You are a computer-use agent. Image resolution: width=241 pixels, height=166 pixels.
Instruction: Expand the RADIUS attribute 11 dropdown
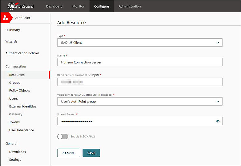click(x=140, y=102)
